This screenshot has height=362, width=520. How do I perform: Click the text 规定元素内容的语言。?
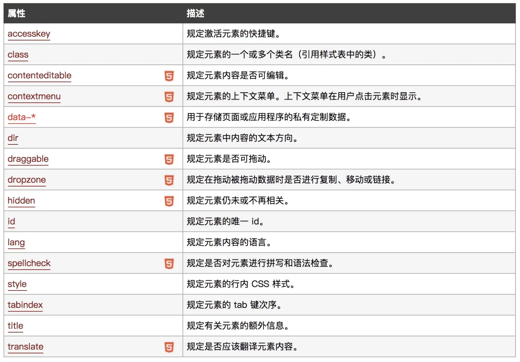pos(229,242)
